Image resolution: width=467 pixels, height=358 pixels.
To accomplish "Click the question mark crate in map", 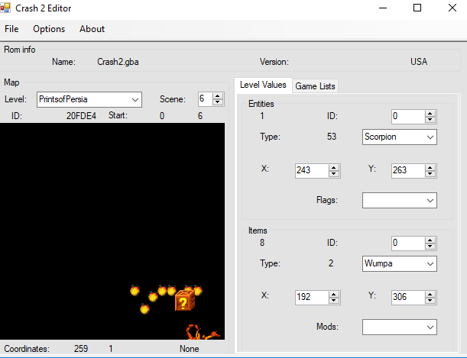I will (183, 300).
